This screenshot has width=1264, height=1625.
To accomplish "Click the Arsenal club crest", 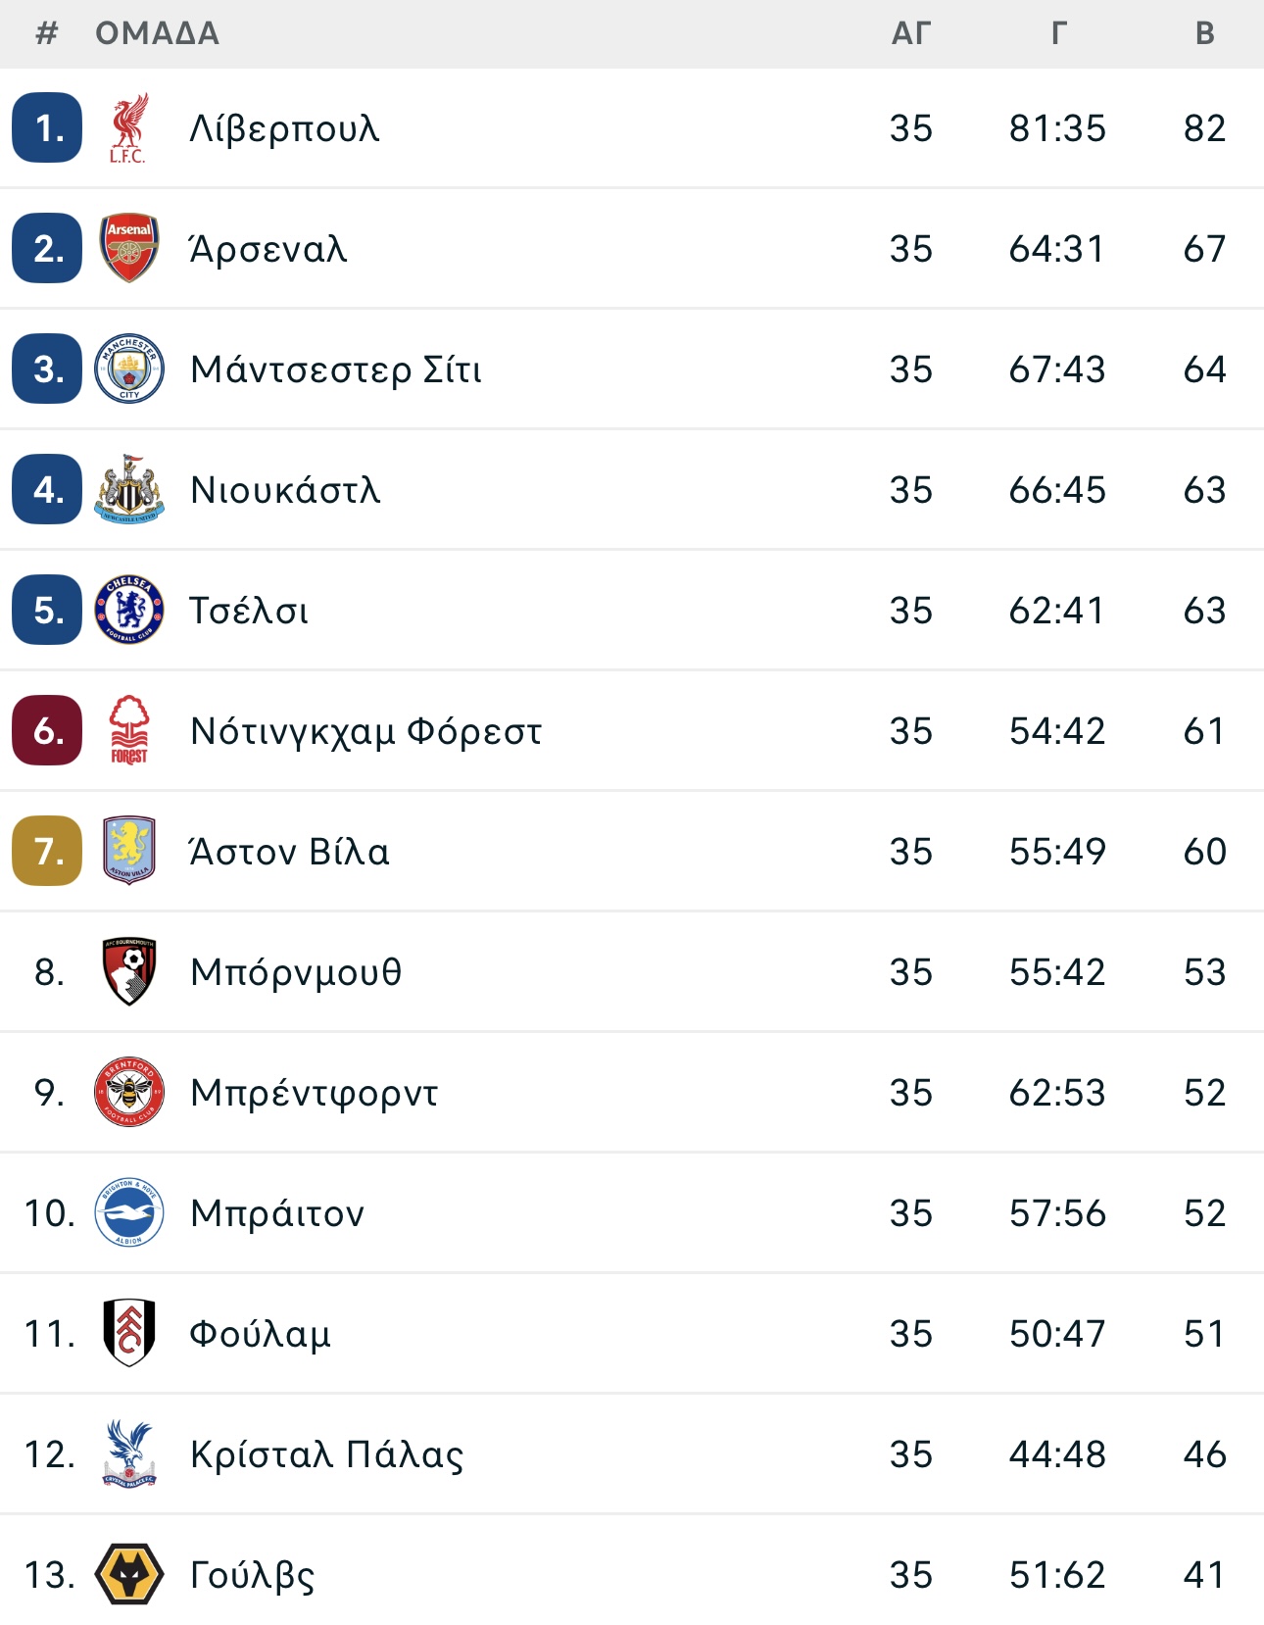I will 129,248.
